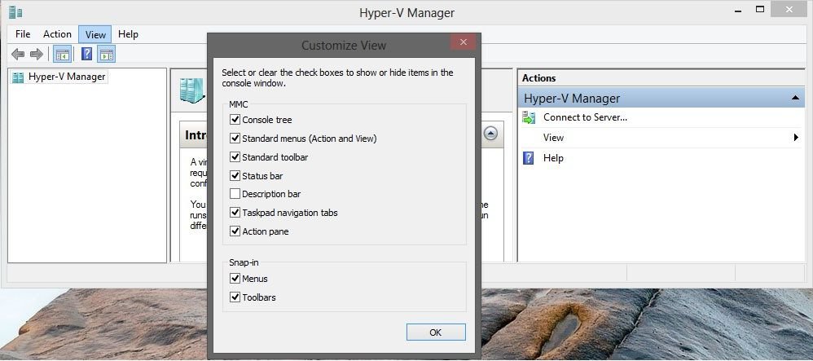Image resolution: width=813 pixels, height=361 pixels.
Task: Click the blue Help toolbar icon
Action: (x=86, y=54)
